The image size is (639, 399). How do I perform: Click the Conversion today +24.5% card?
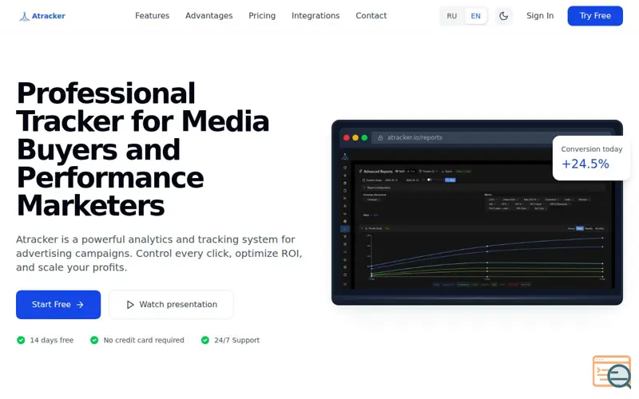click(592, 158)
